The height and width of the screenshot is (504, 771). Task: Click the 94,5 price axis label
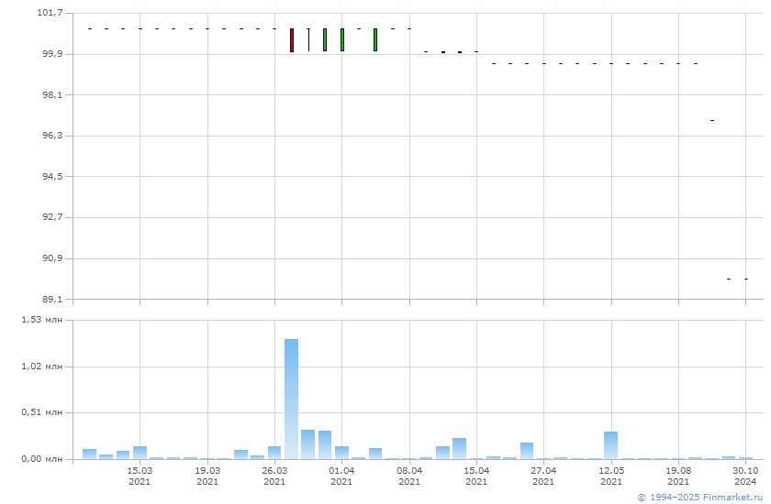point(52,176)
